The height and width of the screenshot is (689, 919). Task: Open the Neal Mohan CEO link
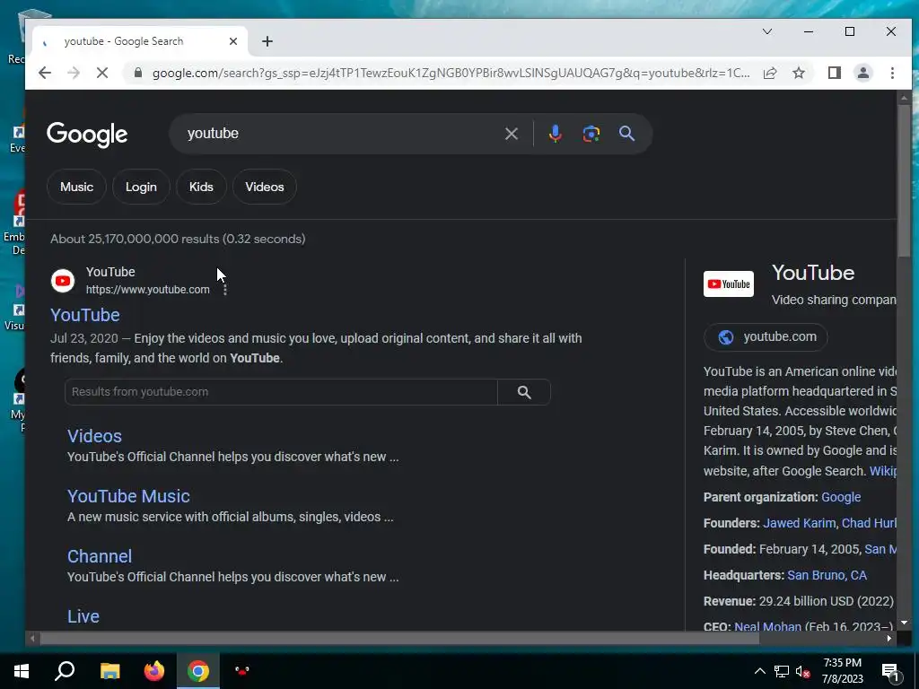pyautogui.click(x=767, y=625)
